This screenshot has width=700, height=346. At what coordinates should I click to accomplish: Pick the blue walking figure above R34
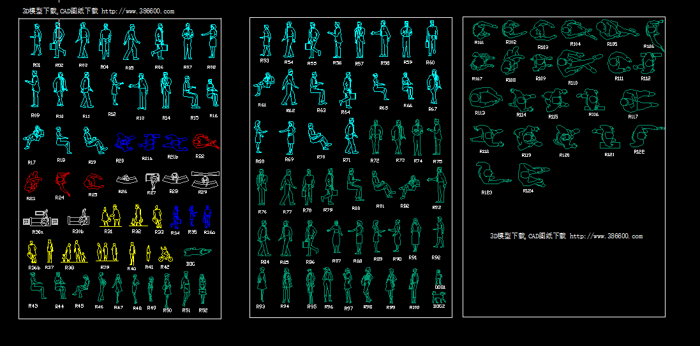click(175, 217)
